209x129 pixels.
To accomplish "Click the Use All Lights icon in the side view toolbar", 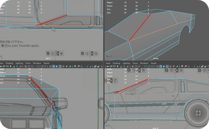I will [174, 66].
